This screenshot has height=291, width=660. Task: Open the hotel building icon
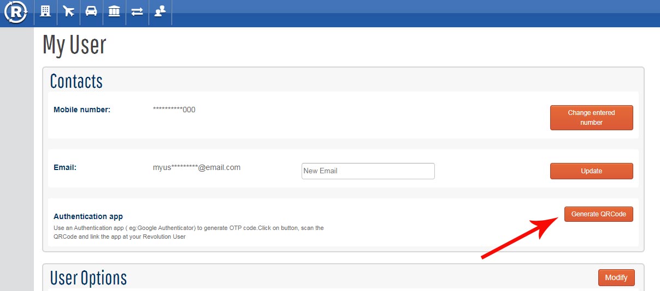[x=45, y=11]
